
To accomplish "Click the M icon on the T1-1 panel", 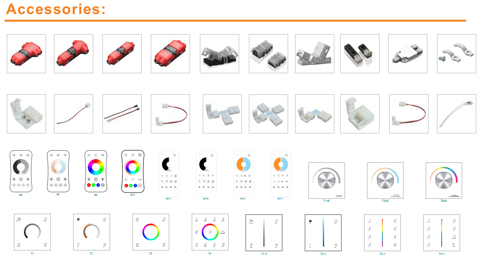I will [x=277, y=245].
